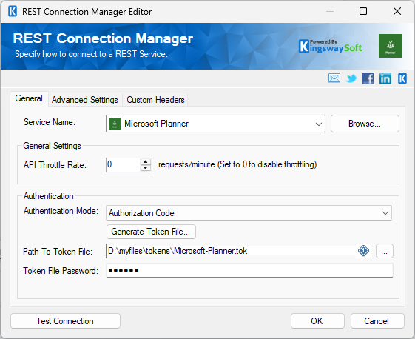The width and height of the screenshot is (415, 339).
Task: Click the 'Token File Password:' label
Action: 61,271
